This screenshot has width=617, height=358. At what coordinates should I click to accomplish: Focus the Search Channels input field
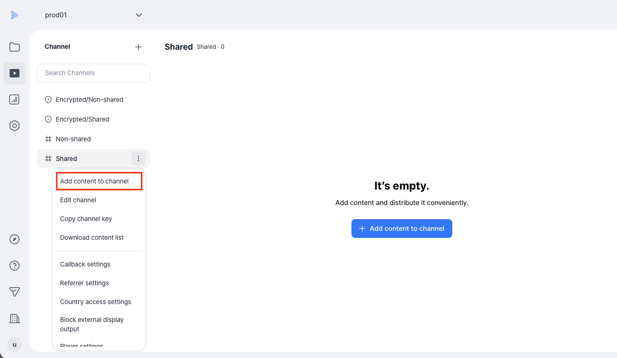point(93,73)
